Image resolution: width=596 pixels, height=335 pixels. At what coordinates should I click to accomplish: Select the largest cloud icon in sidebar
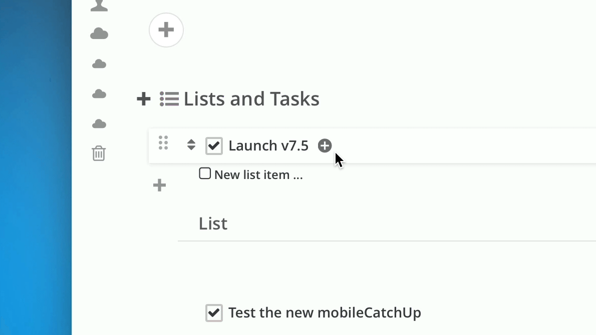pyautogui.click(x=99, y=34)
